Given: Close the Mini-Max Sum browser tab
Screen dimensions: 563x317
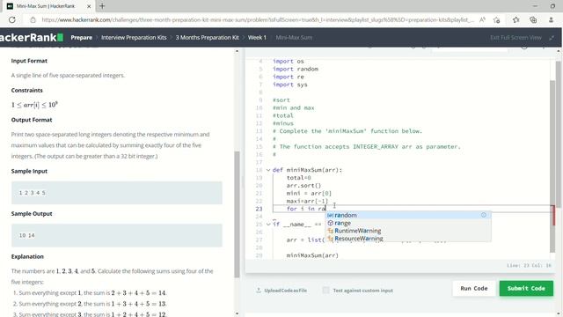Looking at the screenshot, I should 89,6.
